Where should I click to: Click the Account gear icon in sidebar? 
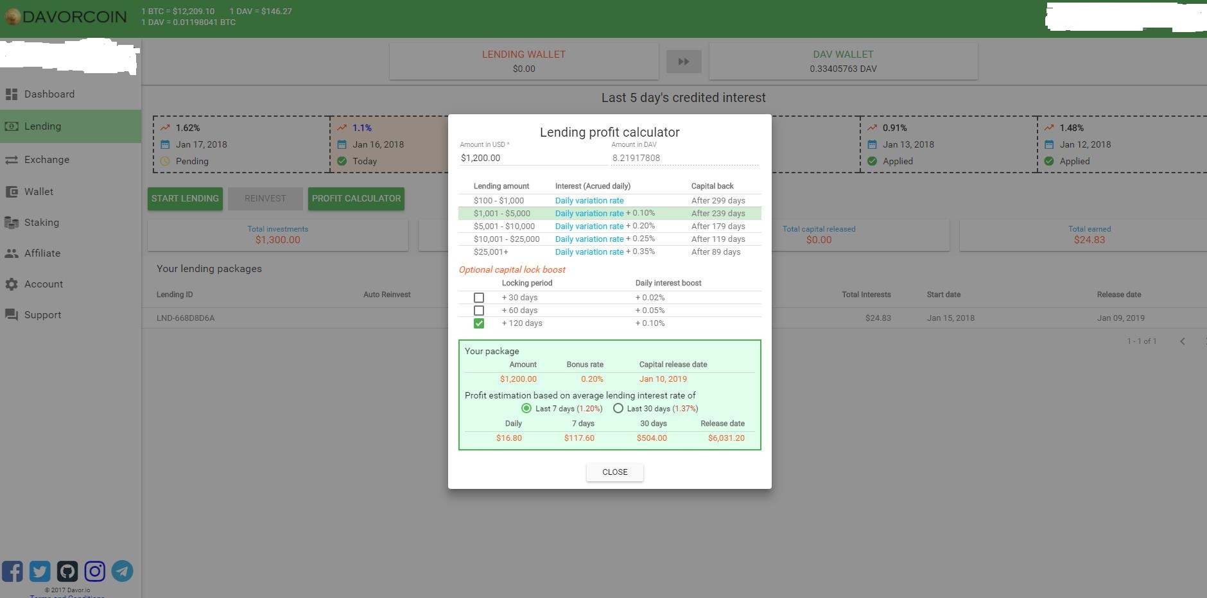coord(11,284)
